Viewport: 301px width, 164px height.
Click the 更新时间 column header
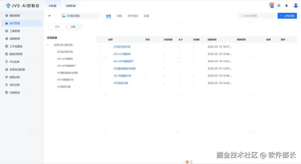coord(241,40)
